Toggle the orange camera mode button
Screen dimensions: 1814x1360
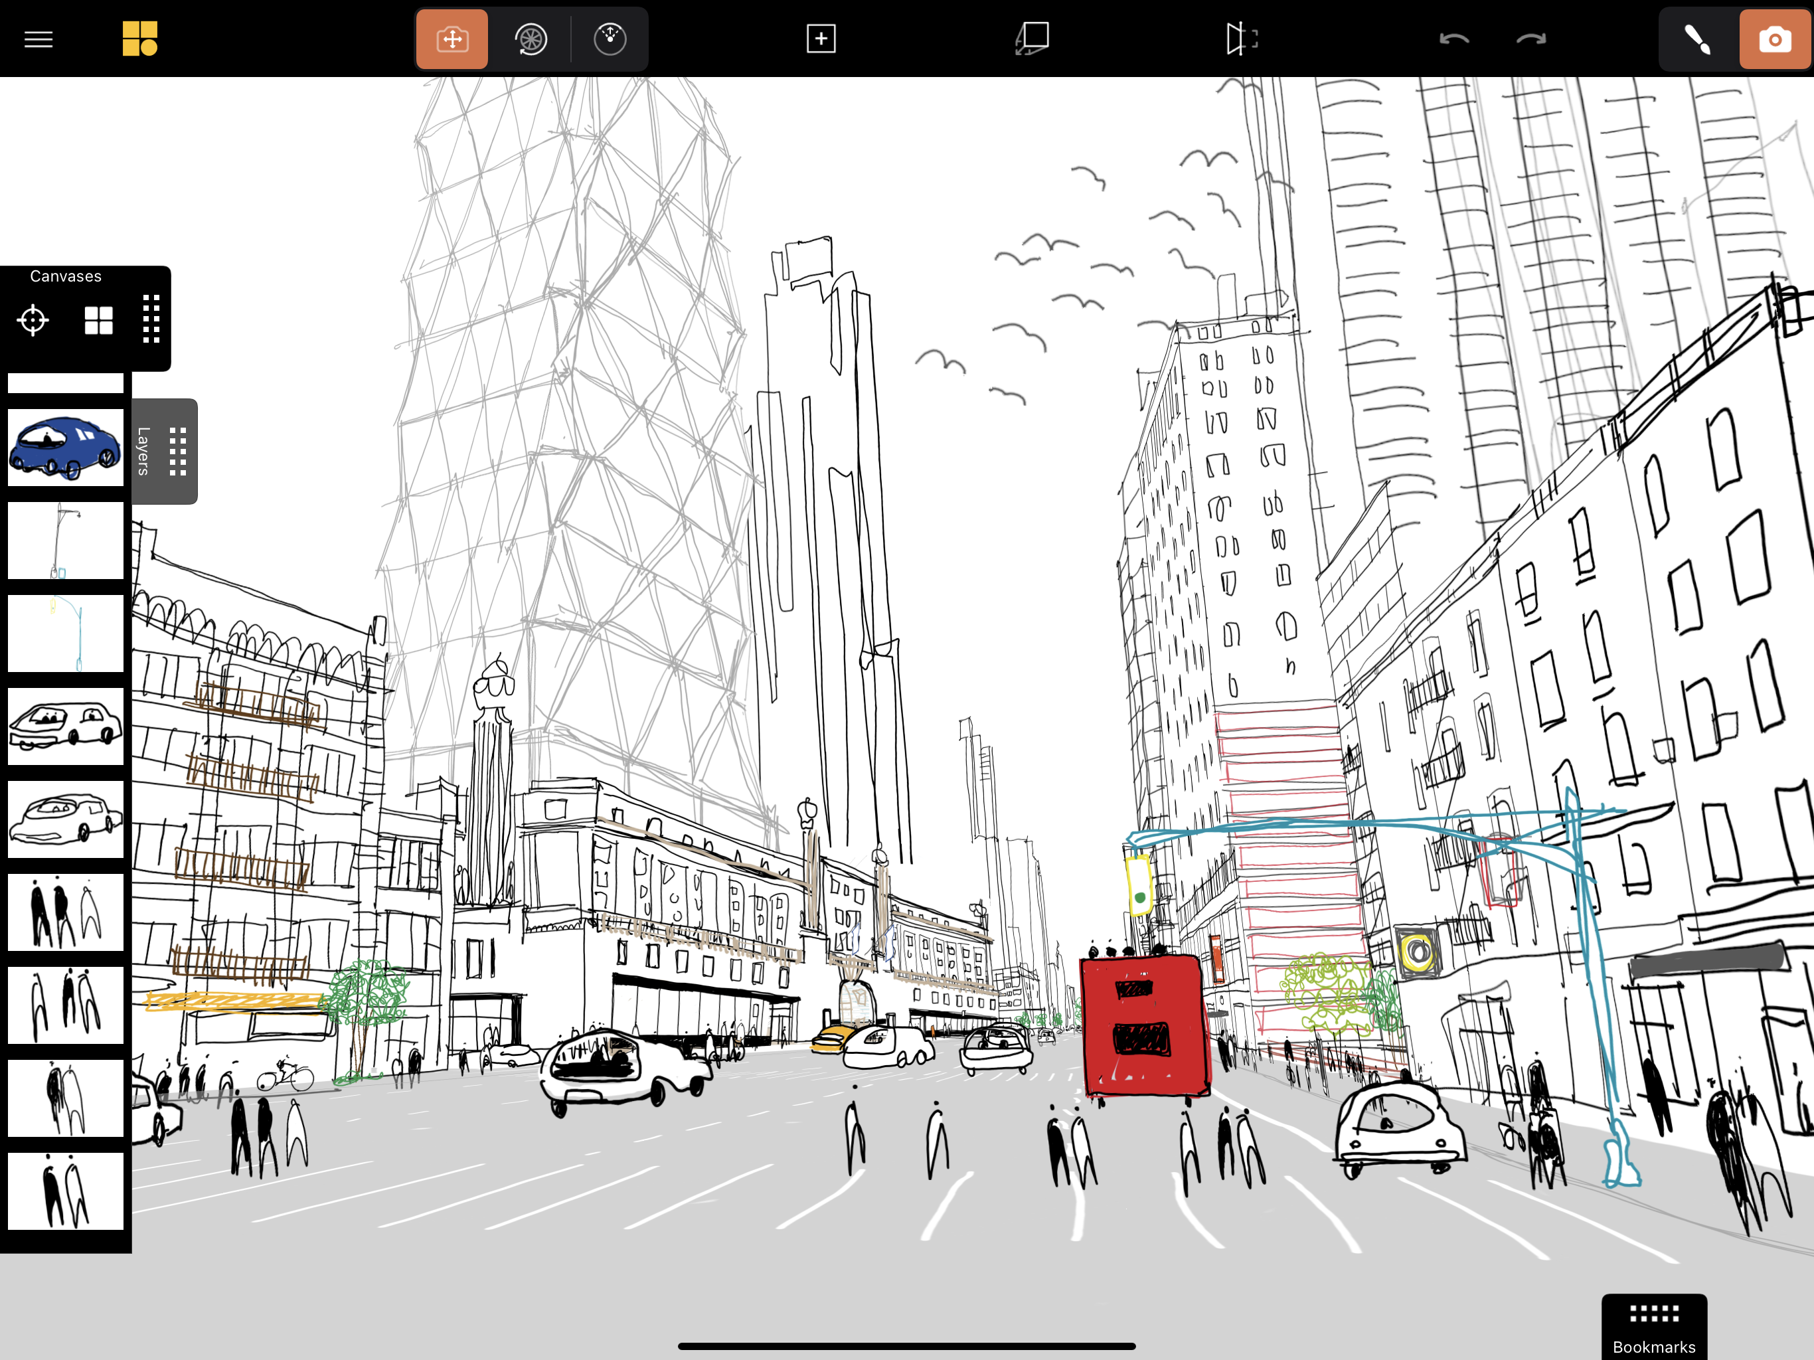[x=1773, y=39]
